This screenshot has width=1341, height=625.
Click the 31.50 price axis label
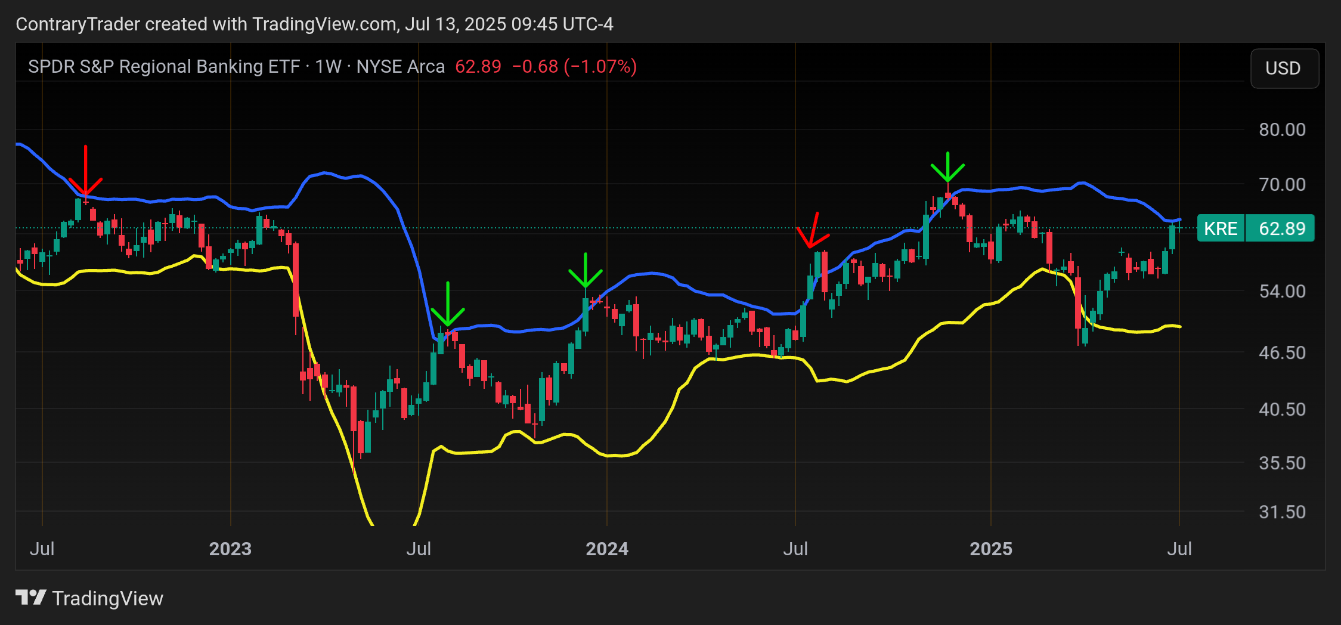click(x=1282, y=512)
